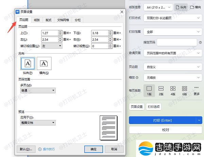
Task: Click the 校对 button
Action: (166, 130)
